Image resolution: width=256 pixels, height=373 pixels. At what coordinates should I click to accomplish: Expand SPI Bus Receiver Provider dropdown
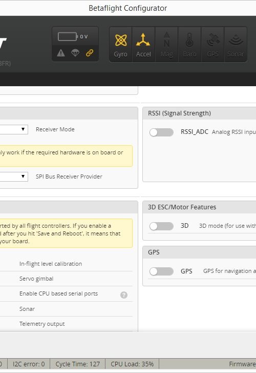[x=14, y=176]
